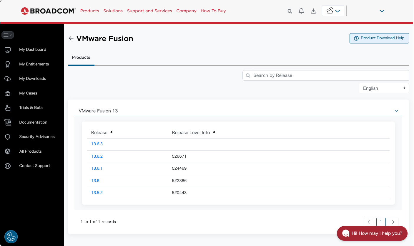
Task: Expand the user account chevron menu
Action: point(382,11)
